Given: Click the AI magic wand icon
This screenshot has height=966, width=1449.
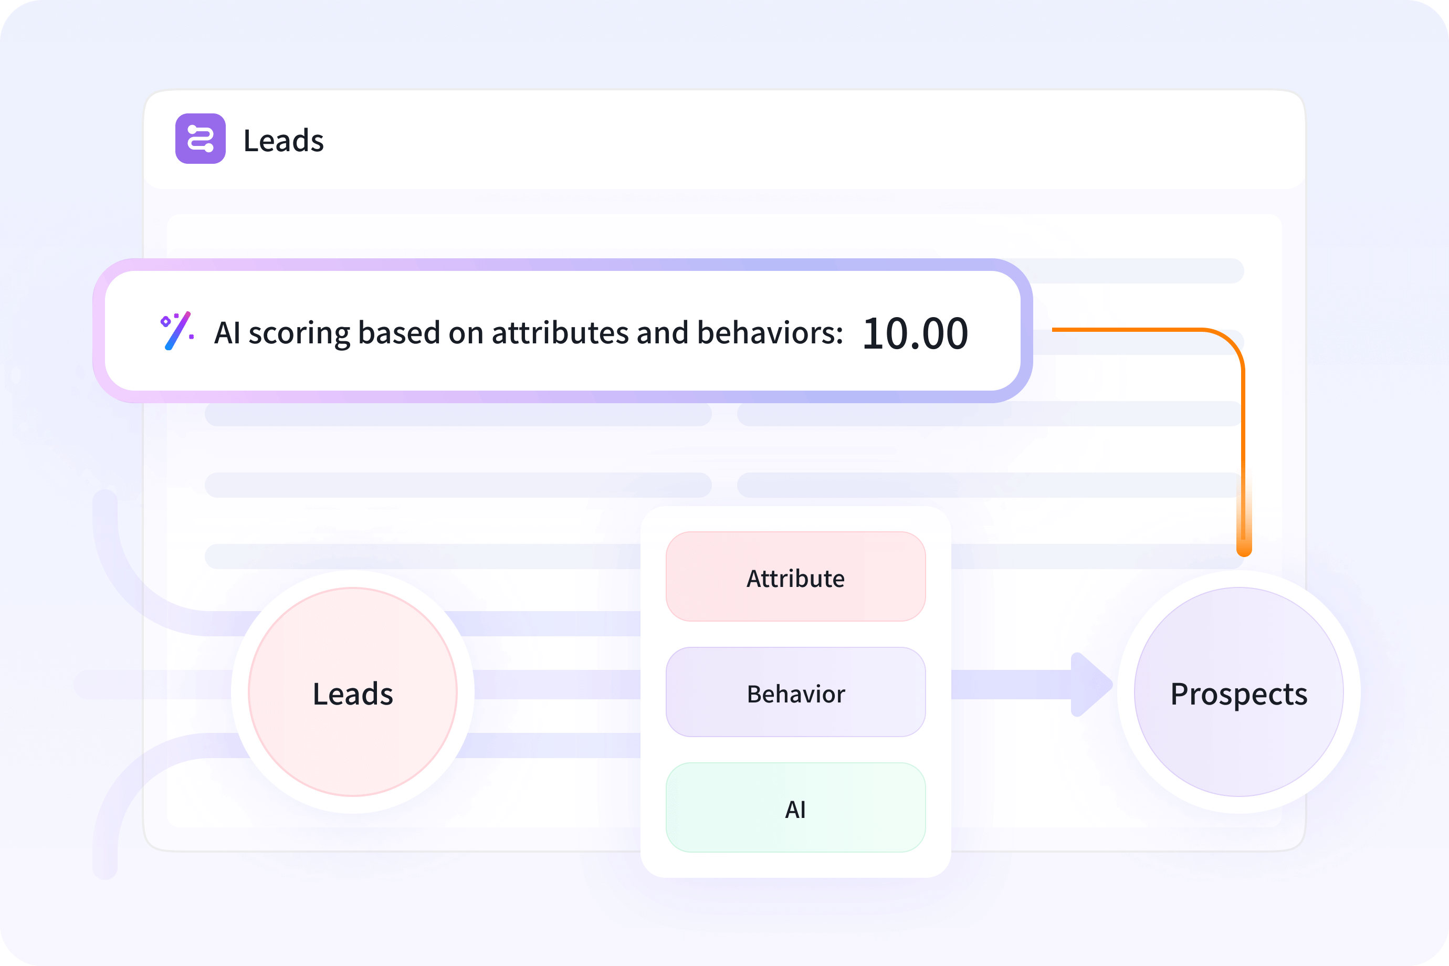Looking at the screenshot, I should 177,331.
